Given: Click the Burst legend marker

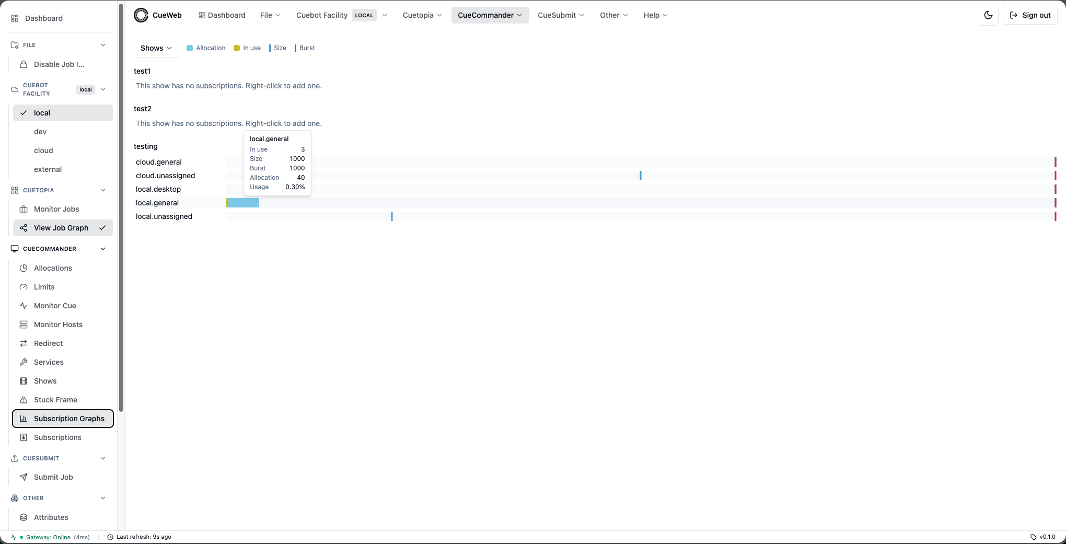Looking at the screenshot, I should 295,48.
